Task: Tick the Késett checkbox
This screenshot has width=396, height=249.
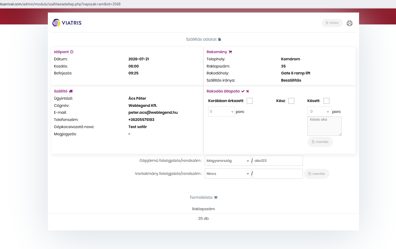Action: 326,101
